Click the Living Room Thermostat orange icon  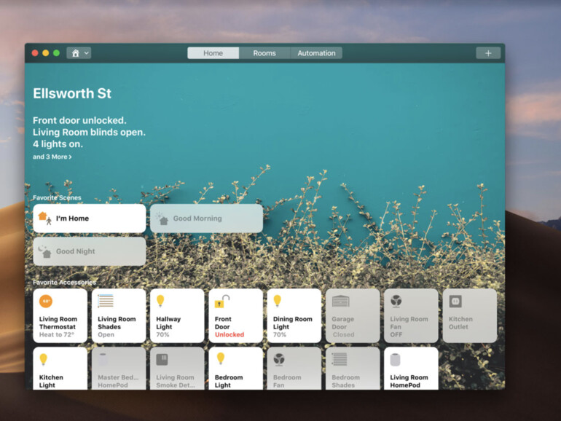(46, 301)
